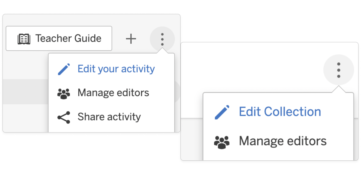The width and height of the screenshot is (361, 174).
Task: Select Manage editors in the activity menu
Action: [113, 92]
